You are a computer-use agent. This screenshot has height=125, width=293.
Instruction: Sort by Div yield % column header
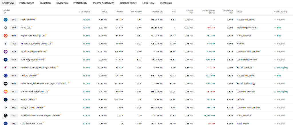click(x=228, y=11)
